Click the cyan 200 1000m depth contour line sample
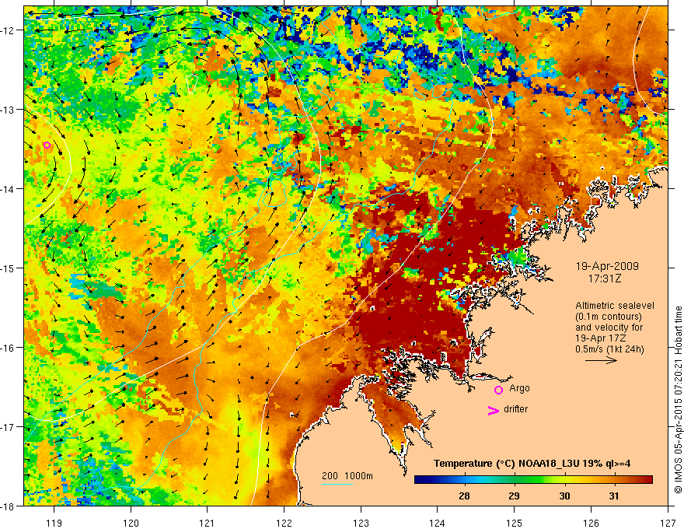The image size is (684, 529). (337, 484)
